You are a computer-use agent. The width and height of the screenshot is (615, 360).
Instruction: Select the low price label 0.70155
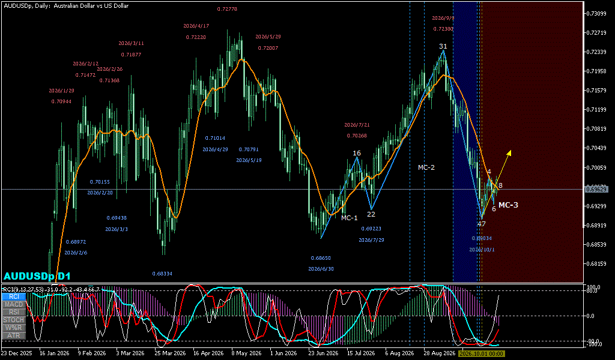point(100,182)
